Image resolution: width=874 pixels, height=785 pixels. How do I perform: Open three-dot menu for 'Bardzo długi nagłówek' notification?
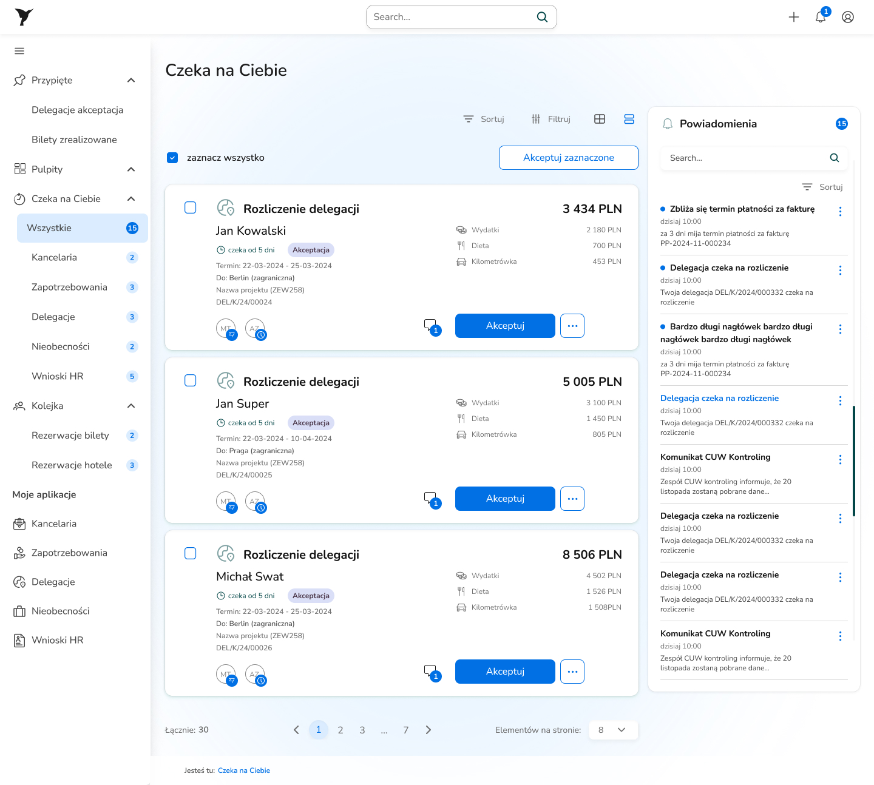(x=840, y=329)
